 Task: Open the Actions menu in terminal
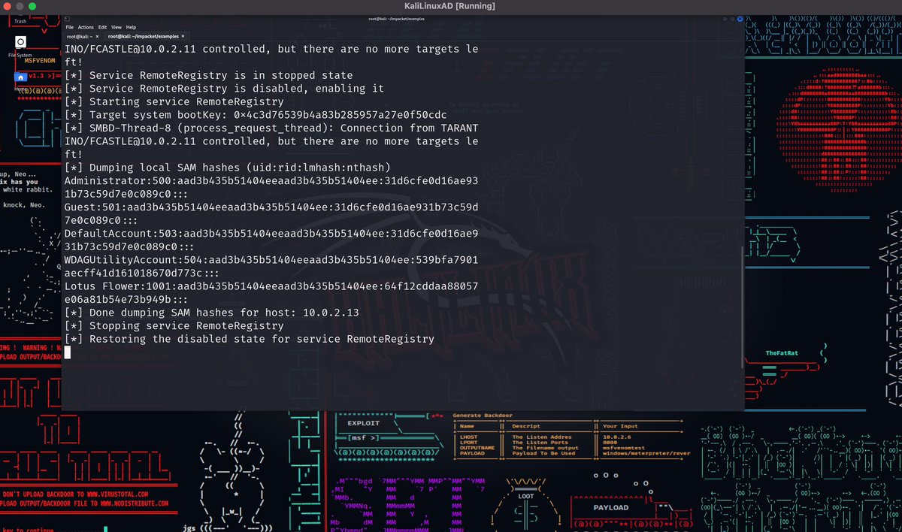pyautogui.click(x=86, y=27)
